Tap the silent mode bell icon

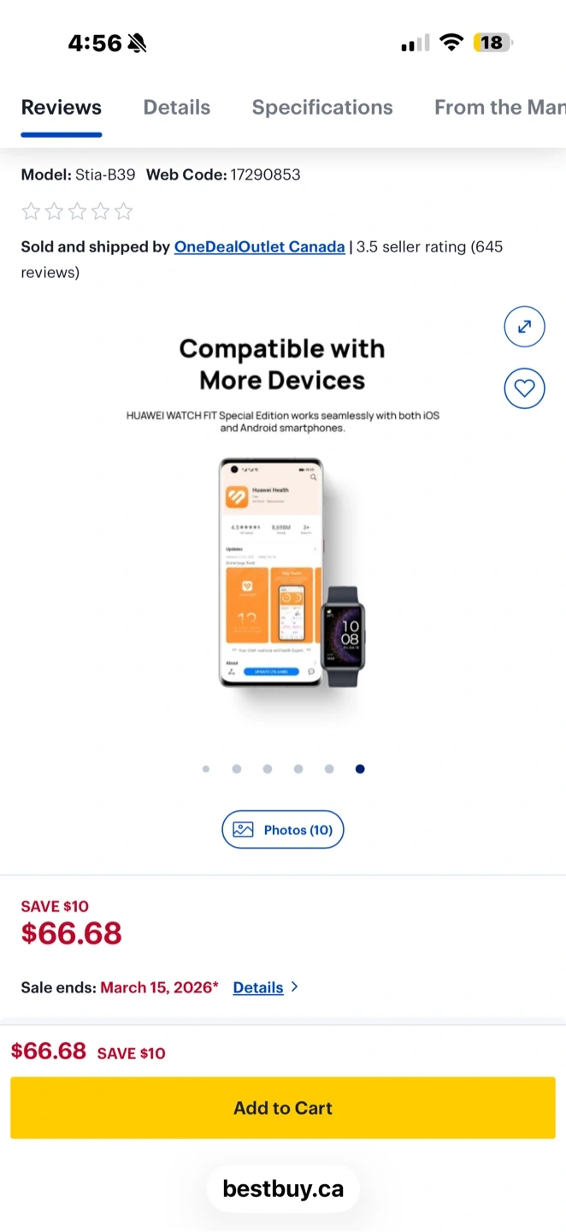click(137, 43)
